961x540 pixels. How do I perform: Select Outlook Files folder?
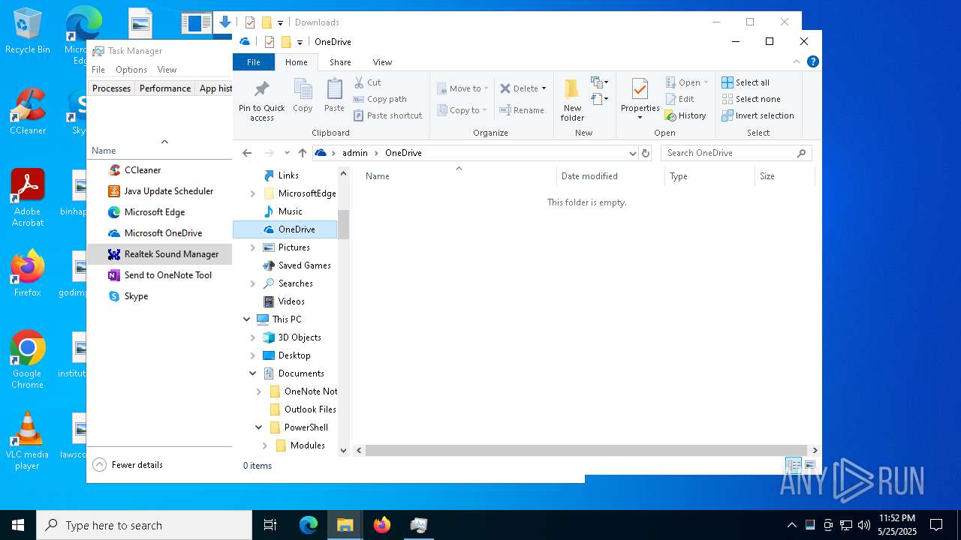pos(310,409)
